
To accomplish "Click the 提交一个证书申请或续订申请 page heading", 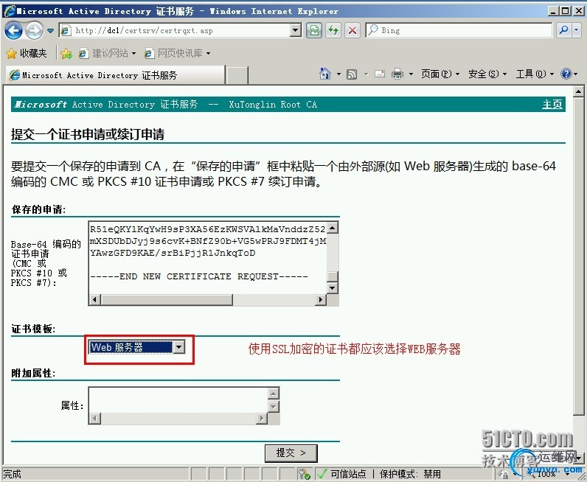I will (88, 134).
